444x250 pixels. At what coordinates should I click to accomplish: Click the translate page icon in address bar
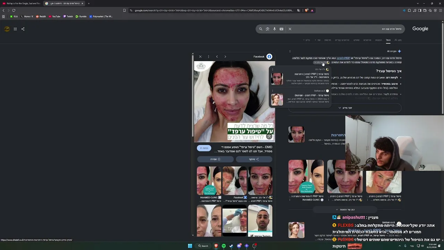click(x=299, y=10)
